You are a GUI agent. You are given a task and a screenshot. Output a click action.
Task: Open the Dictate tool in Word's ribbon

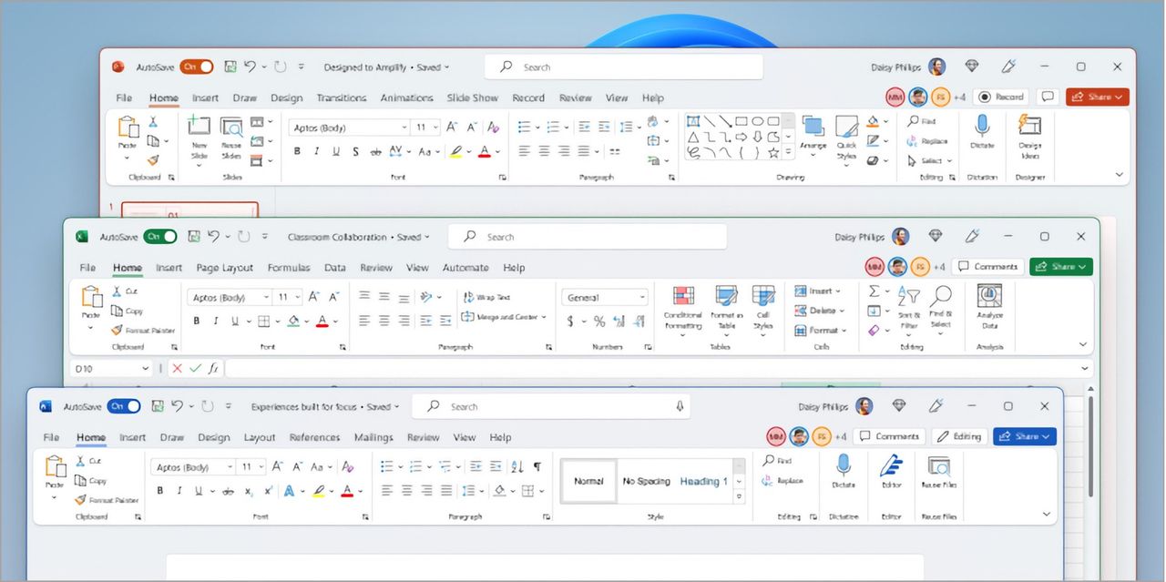(x=843, y=474)
